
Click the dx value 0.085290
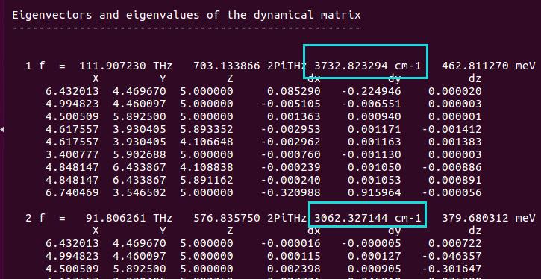(x=293, y=92)
